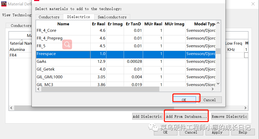Click the pink magnifier search icon
This screenshot has height=139, width=259.
point(67,44)
